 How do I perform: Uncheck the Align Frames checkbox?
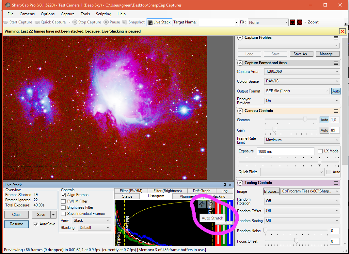click(64, 195)
